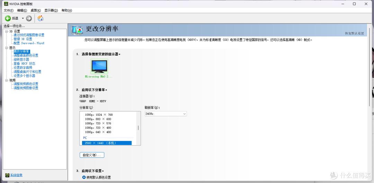Click the 系统信息 link
This screenshot has height=183, width=374.
click(x=16, y=175)
